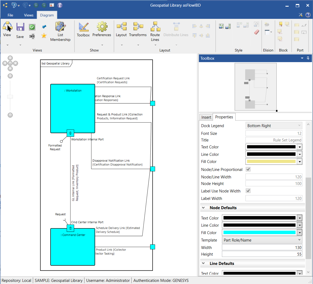Click the Layout icon in the ribbon
Viewport: 313px width, 284px height.
pos(122,27)
